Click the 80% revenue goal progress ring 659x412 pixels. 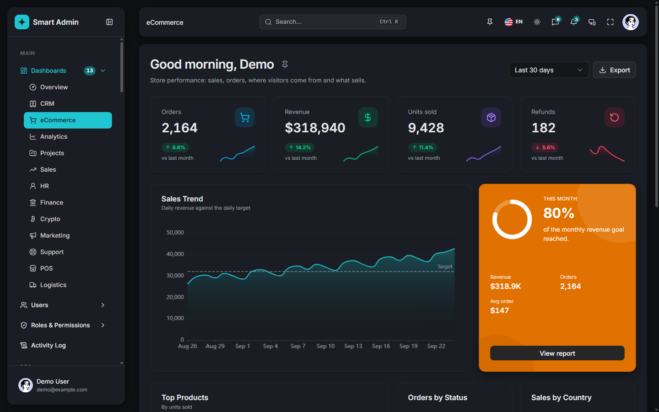512,219
